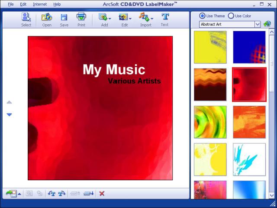Click the layout switch icon with green arrow
This screenshot has height=208, width=277.
(x=11, y=194)
